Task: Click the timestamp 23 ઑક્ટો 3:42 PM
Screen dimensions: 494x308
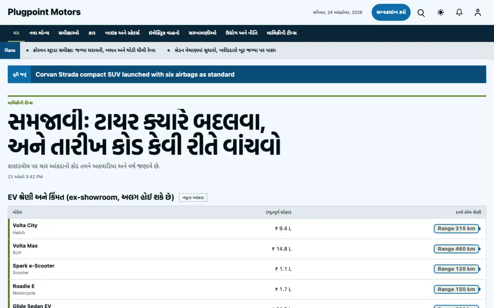Action: (x=25, y=177)
